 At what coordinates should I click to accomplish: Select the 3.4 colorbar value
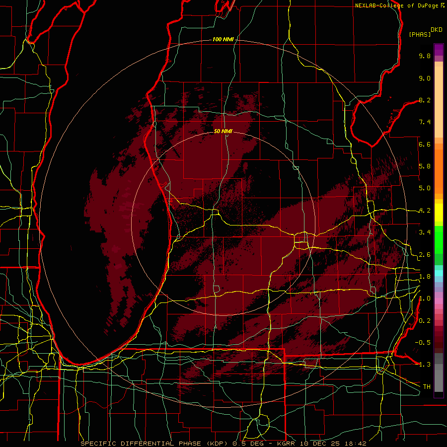pyautogui.click(x=425, y=232)
